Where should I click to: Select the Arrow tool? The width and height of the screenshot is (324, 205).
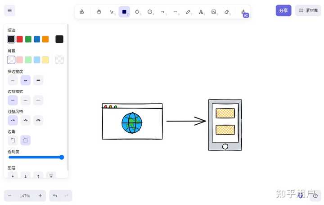click(x=162, y=12)
